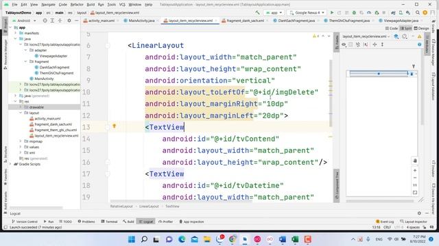439x246 pixels.
Task: Toggle view options eye icon in design toolbar
Action: pos(344,44)
